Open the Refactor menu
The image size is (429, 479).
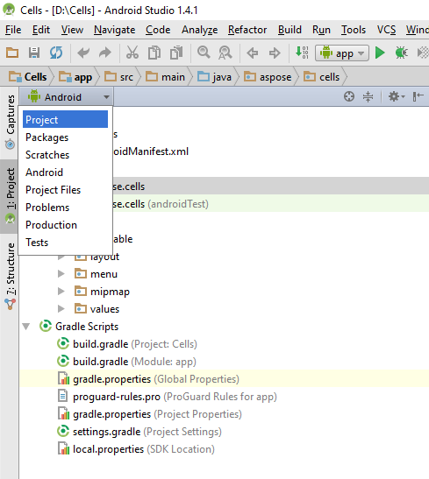(x=247, y=30)
